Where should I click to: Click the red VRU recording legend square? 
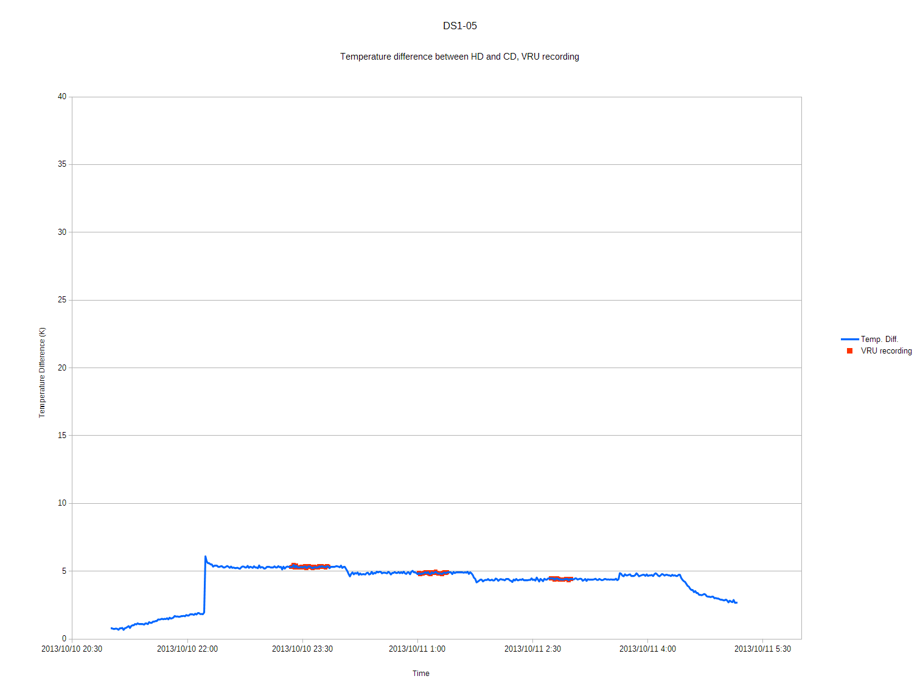click(849, 351)
